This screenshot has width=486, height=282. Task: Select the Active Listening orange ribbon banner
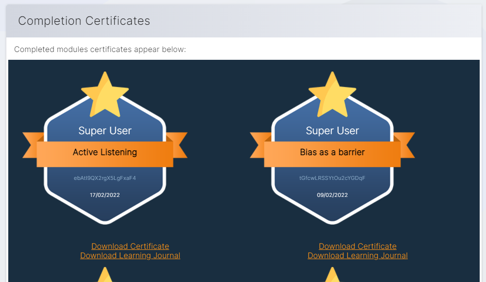pyautogui.click(x=105, y=153)
